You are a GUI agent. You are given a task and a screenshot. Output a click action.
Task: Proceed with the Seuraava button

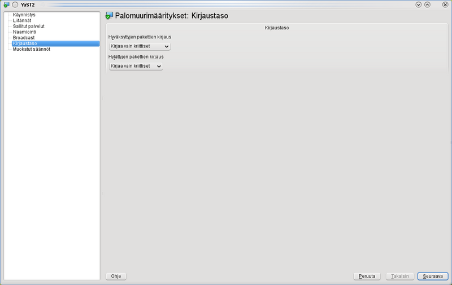click(433, 276)
